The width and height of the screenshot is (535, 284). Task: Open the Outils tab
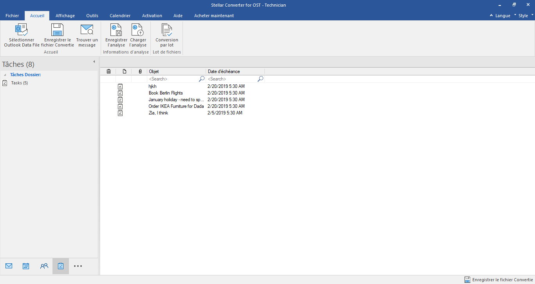tap(92, 16)
